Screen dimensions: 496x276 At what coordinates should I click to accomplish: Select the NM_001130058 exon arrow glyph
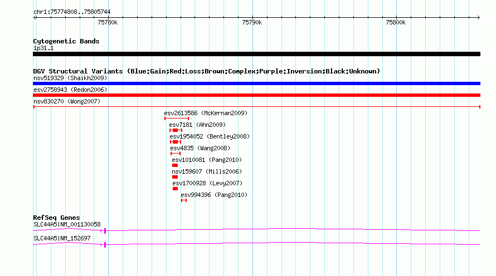pyautogui.click(x=103, y=231)
